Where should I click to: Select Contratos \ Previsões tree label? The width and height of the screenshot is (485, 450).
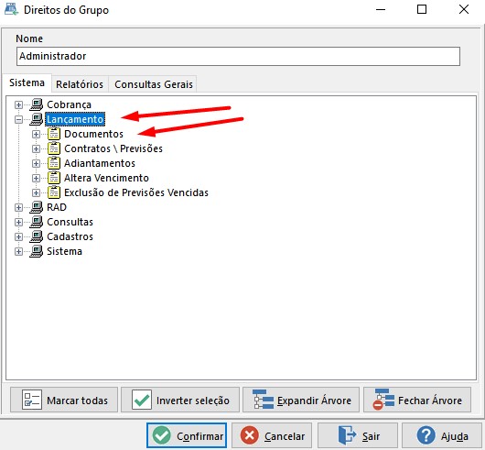[x=113, y=148]
